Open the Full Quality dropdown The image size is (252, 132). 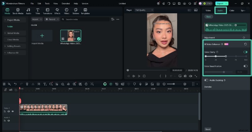click(144, 10)
